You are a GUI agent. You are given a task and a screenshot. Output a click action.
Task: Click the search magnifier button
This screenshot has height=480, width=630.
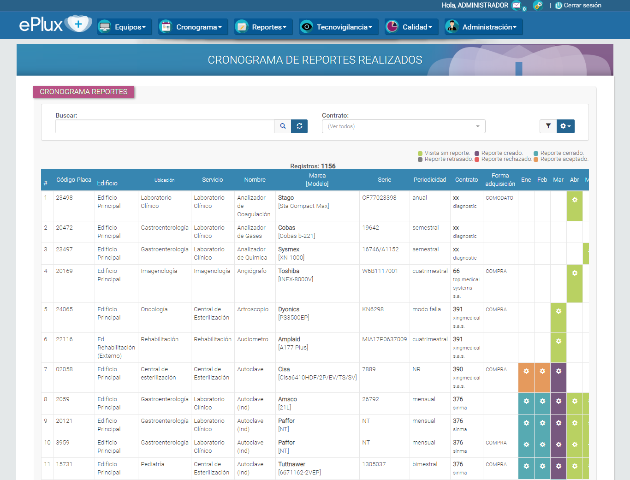283,126
